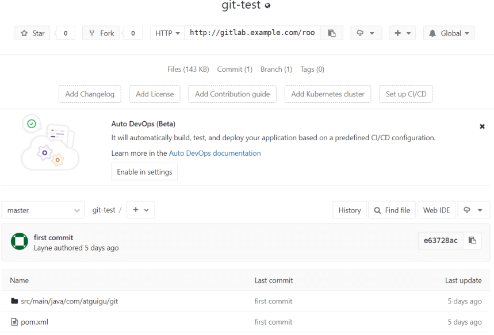Click Set up CI/CD button
The image size is (494, 335).
406,94
